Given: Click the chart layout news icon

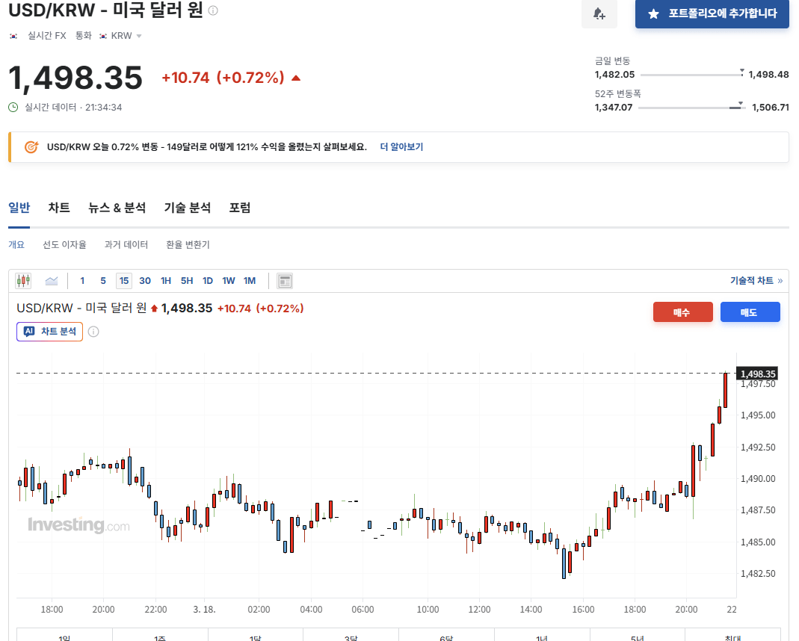Looking at the screenshot, I should [x=285, y=281].
